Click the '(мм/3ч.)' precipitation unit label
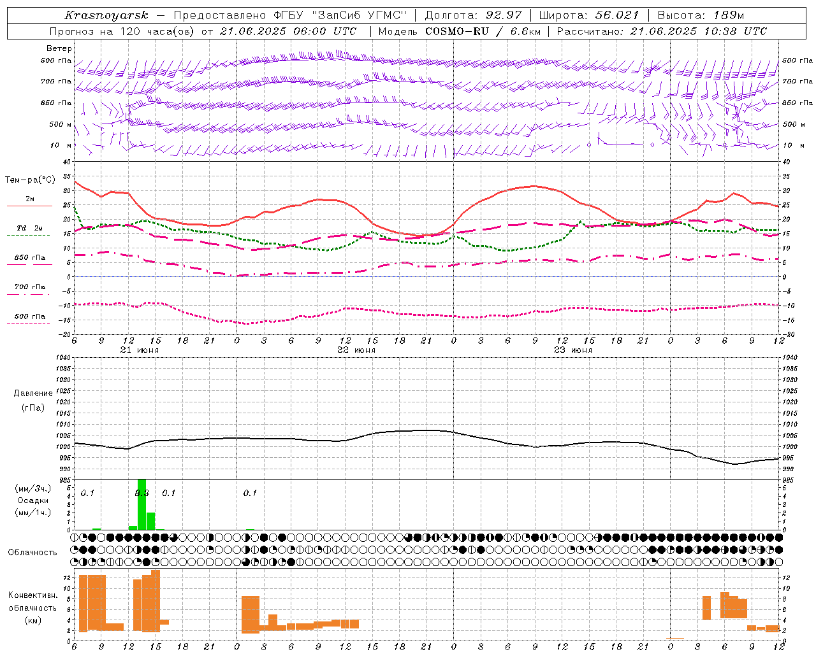The height and width of the screenshot is (652, 816). click(x=33, y=488)
